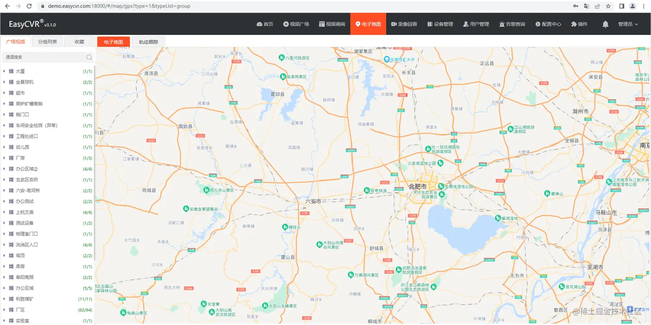Click 马鞍山市 label on the map

point(606,213)
